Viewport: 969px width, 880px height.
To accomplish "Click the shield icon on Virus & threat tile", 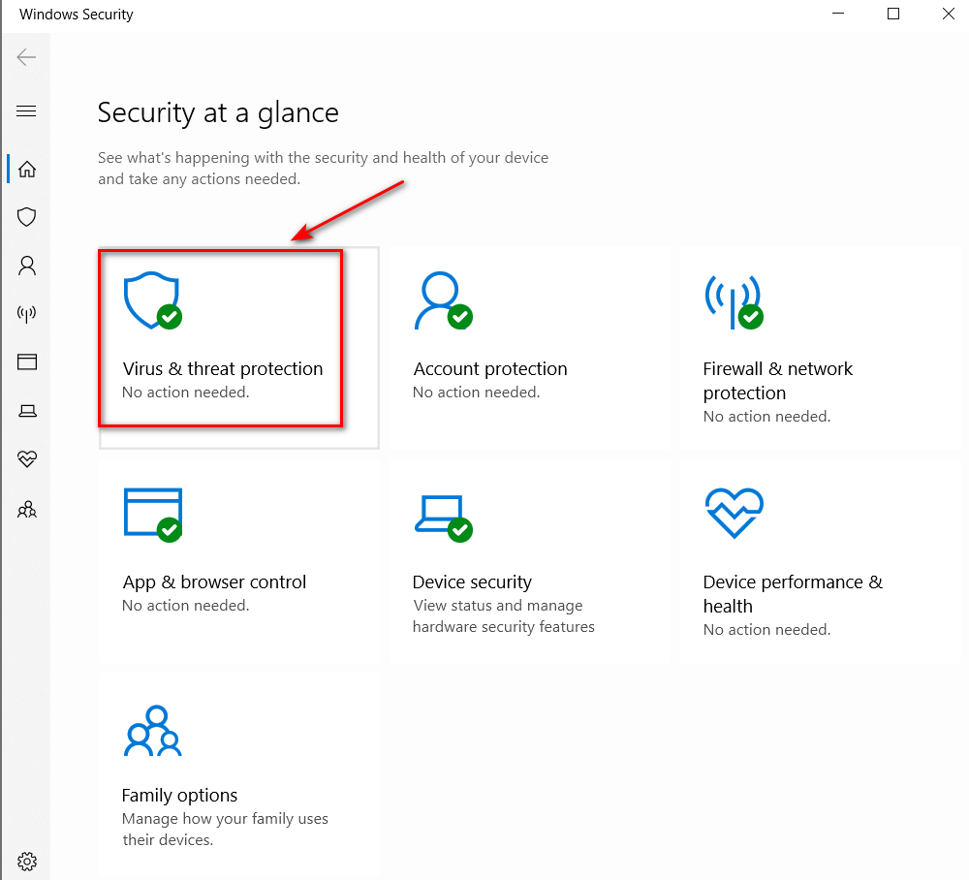I will pos(153,300).
